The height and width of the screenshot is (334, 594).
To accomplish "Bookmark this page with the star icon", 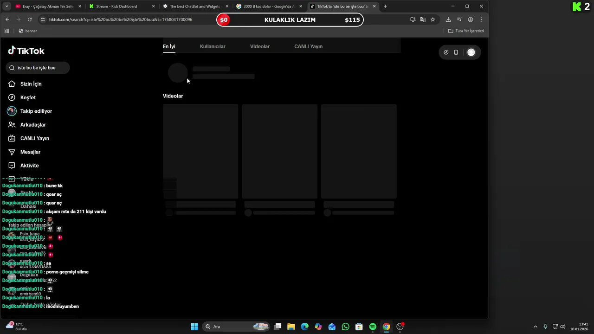I will click(433, 19).
